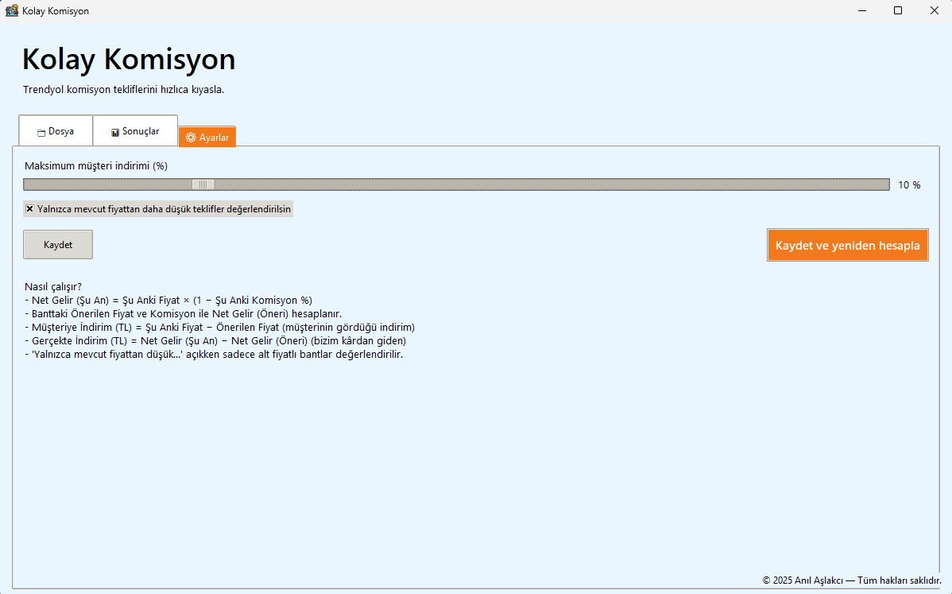Switch to the Sonuçlar tab

point(135,131)
